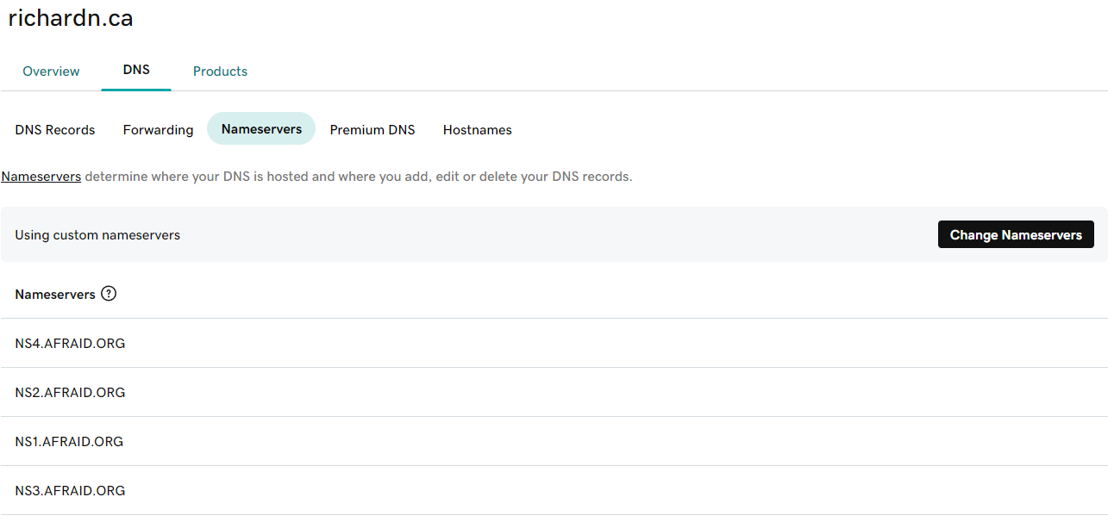Image resolution: width=1108 pixels, height=522 pixels.
Task: Select the NS3.AFRAID.ORG nameserver row
Action: tap(70, 491)
